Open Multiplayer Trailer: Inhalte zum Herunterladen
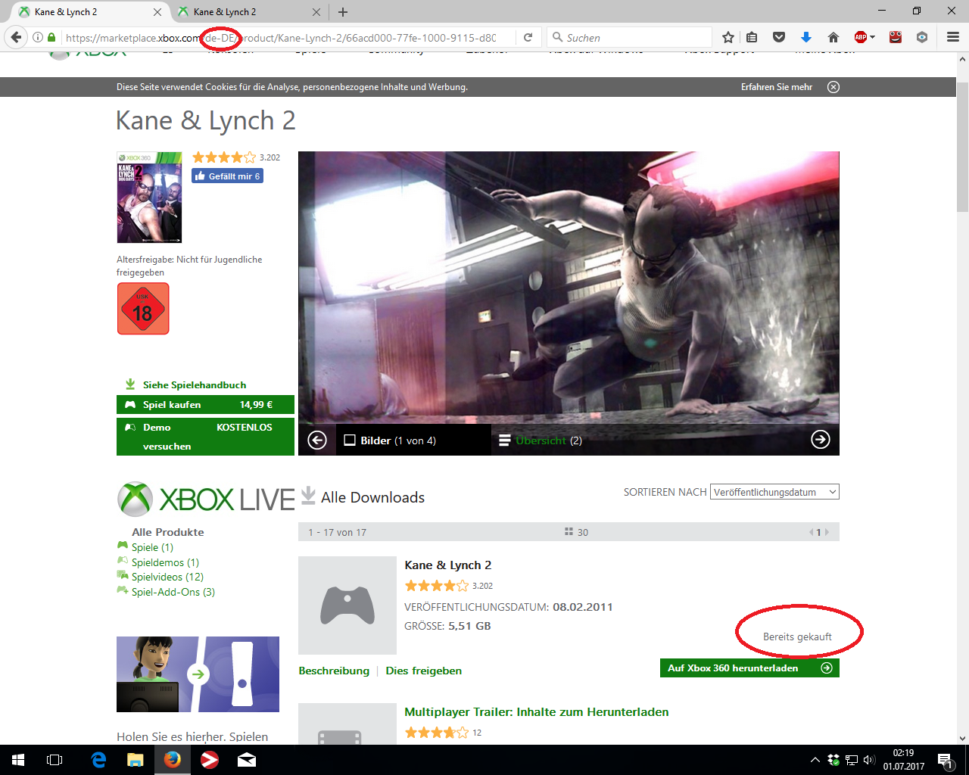Viewport: 969px width, 775px height. (537, 711)
